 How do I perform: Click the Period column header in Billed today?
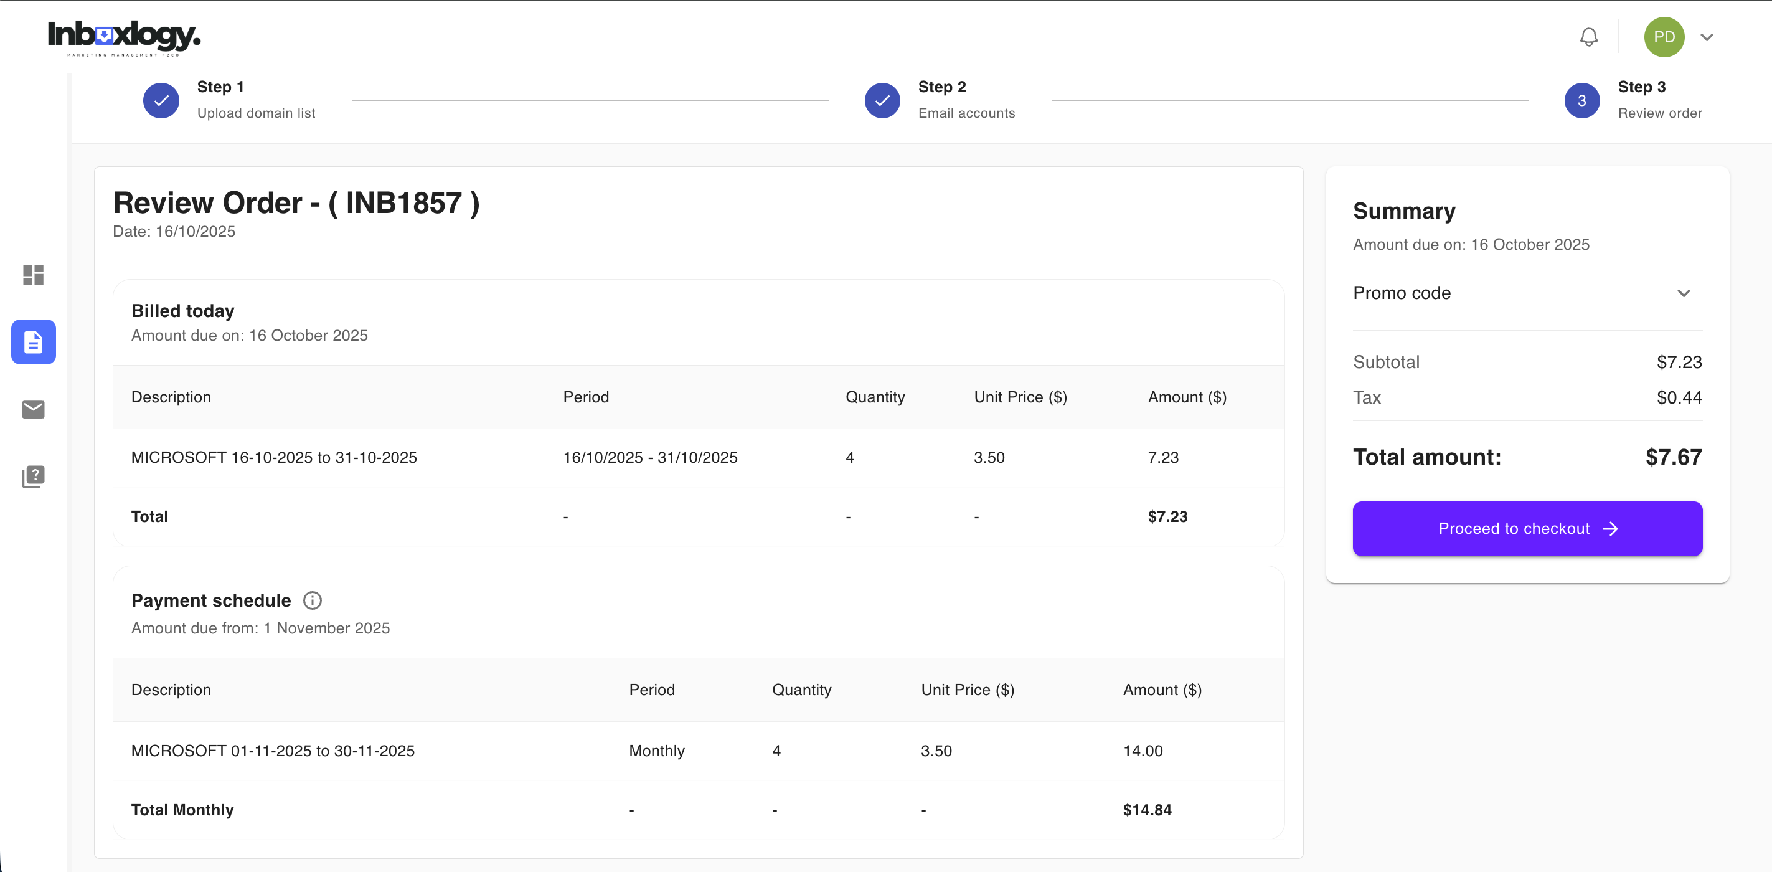tap(585, 397)
